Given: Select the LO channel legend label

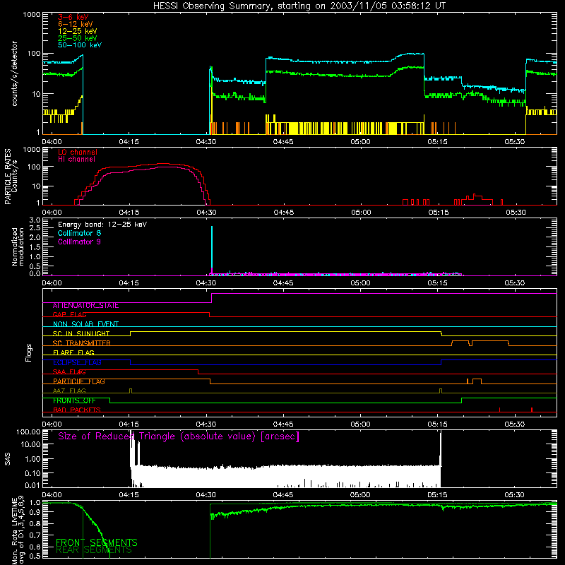Looking at the screenshot, I should click(78, 152).
